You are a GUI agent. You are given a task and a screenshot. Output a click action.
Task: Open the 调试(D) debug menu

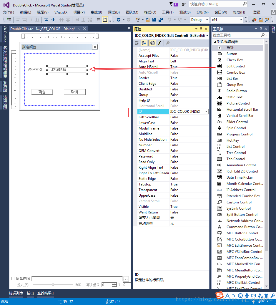point(114,12)
